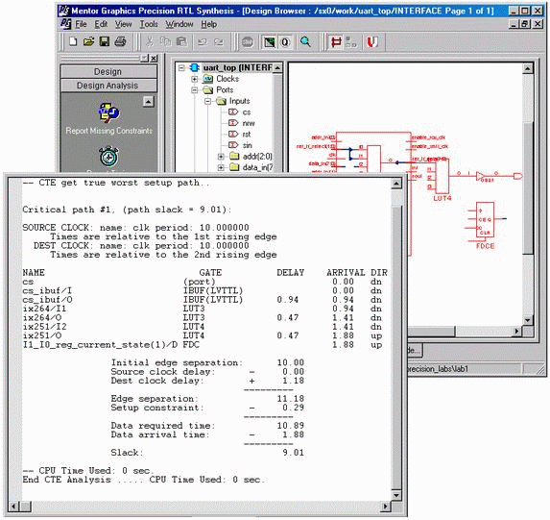
Task: Click the New file toolbar icon
Action: tap(73, 41)
